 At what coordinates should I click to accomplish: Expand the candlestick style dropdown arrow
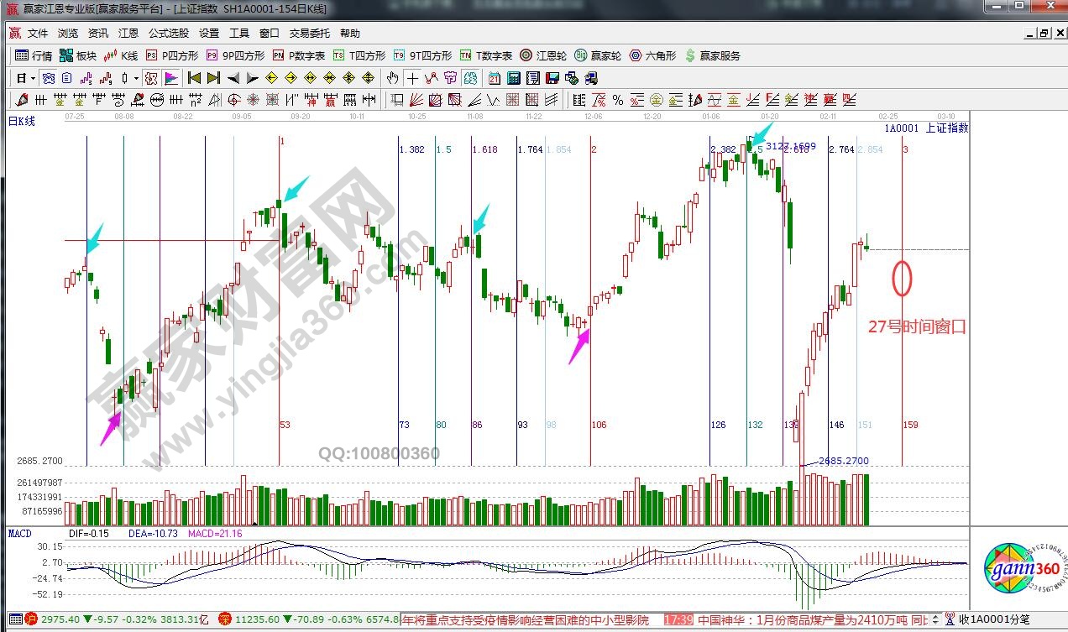point(137,78)
